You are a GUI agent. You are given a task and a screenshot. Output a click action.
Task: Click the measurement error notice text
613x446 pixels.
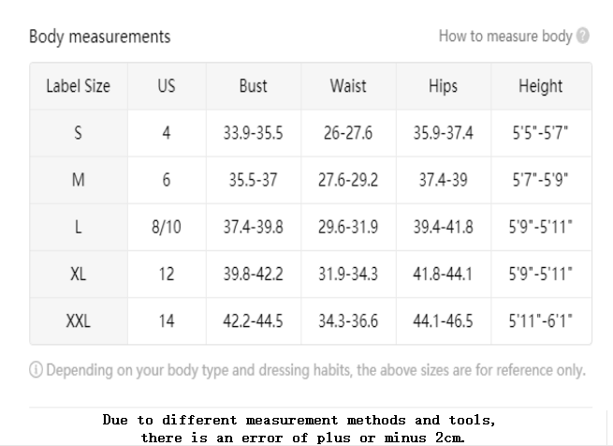pyautogui.click(x=299, y=428)
